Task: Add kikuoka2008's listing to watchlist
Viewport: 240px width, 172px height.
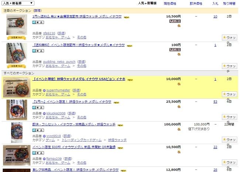Action: [230, 117]
